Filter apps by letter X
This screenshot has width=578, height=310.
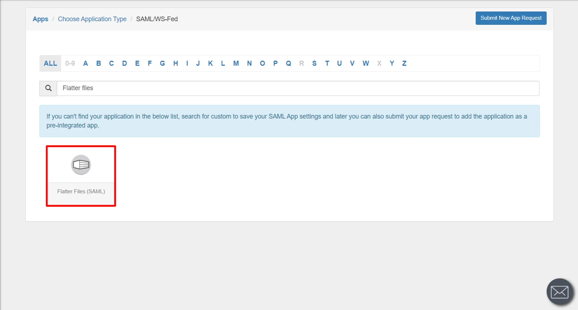click(x=379, y=63)
